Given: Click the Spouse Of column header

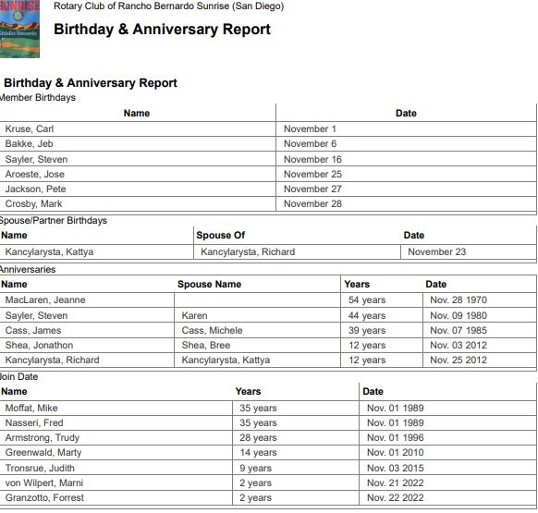Looking at the screenshot, I should (221, 235).
